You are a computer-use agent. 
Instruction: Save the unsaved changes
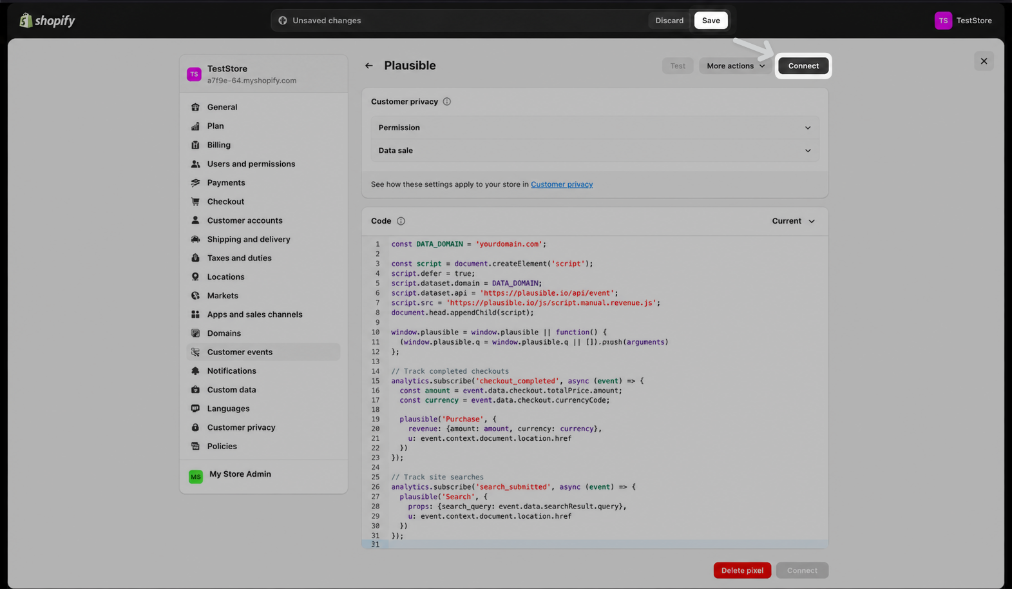coord(711,21)
